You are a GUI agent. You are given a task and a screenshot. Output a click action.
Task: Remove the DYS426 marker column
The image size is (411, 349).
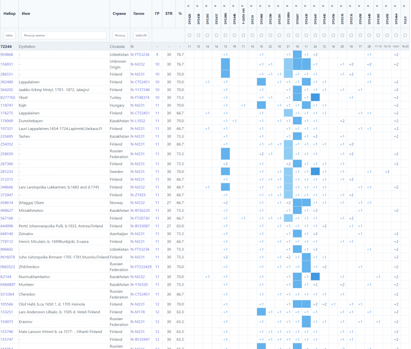189,6
